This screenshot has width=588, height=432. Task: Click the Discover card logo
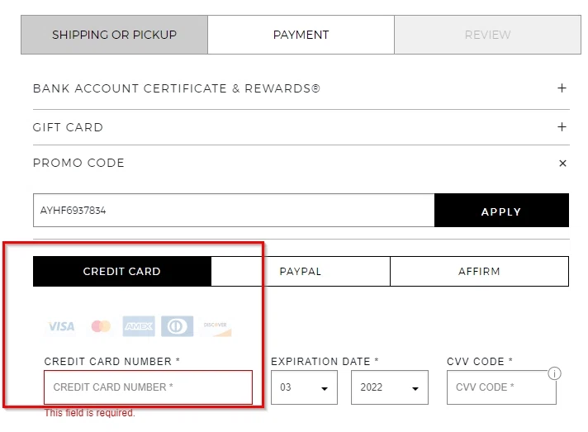[x=216, y=326]
